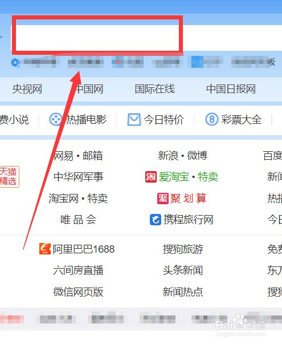Go to 中国日报网
This screenshot has width=282, height=344.
pos(231,89)
